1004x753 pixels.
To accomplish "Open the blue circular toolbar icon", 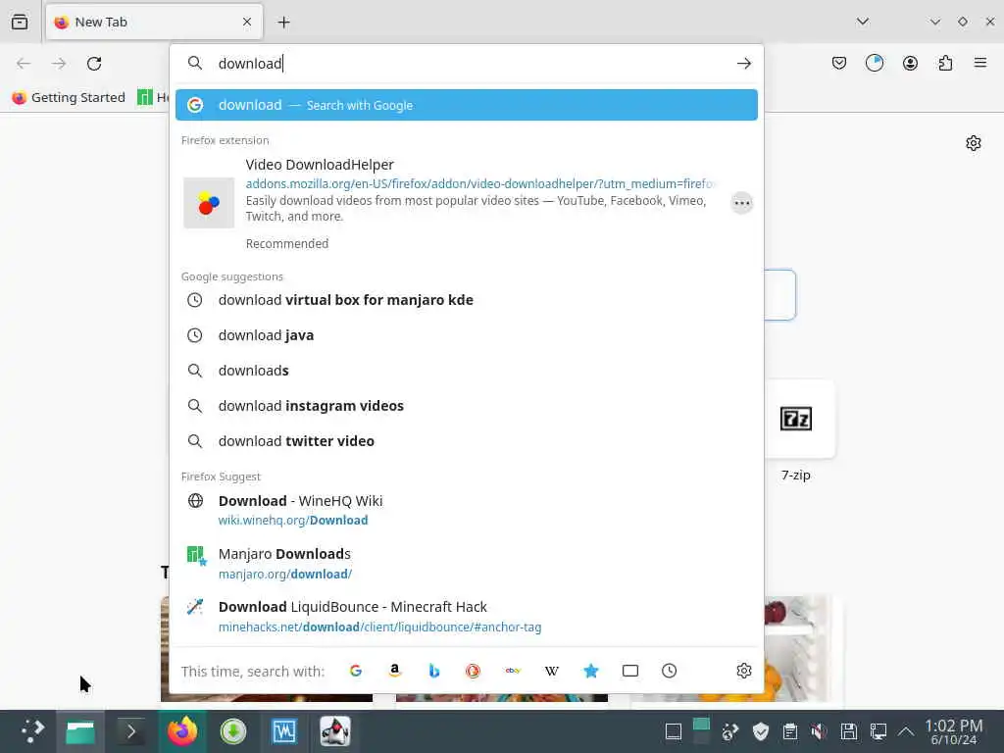I will [x=874, y=63].
